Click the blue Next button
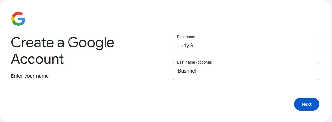The height and width of the screenshot is (122, 332). [x=307, y=104]
